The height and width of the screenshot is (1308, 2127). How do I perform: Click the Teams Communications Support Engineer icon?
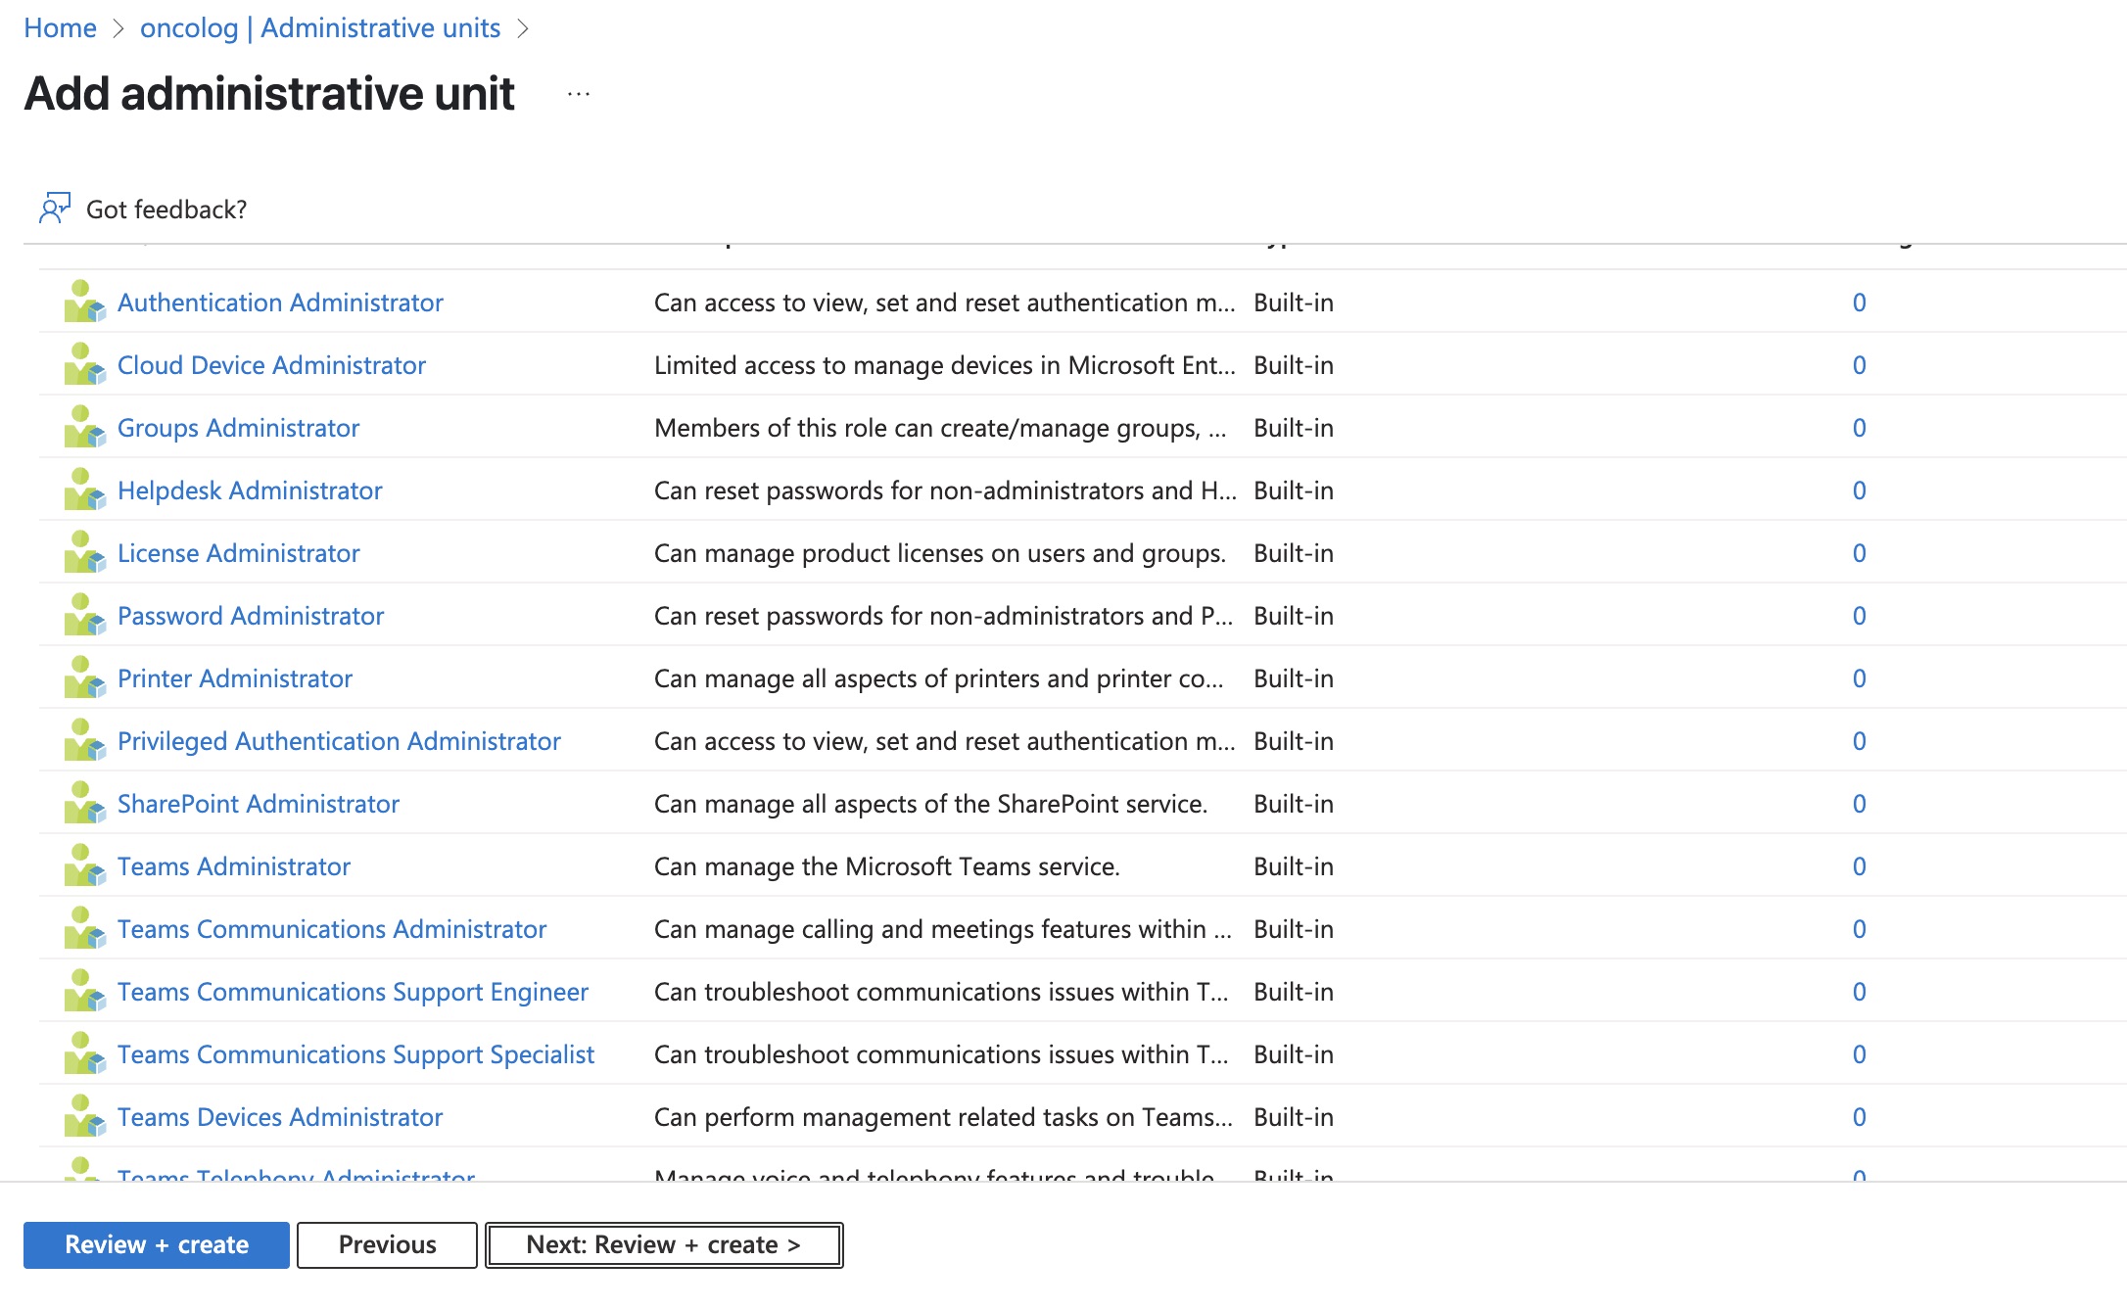pyautogui.click(x=84, y=991)
